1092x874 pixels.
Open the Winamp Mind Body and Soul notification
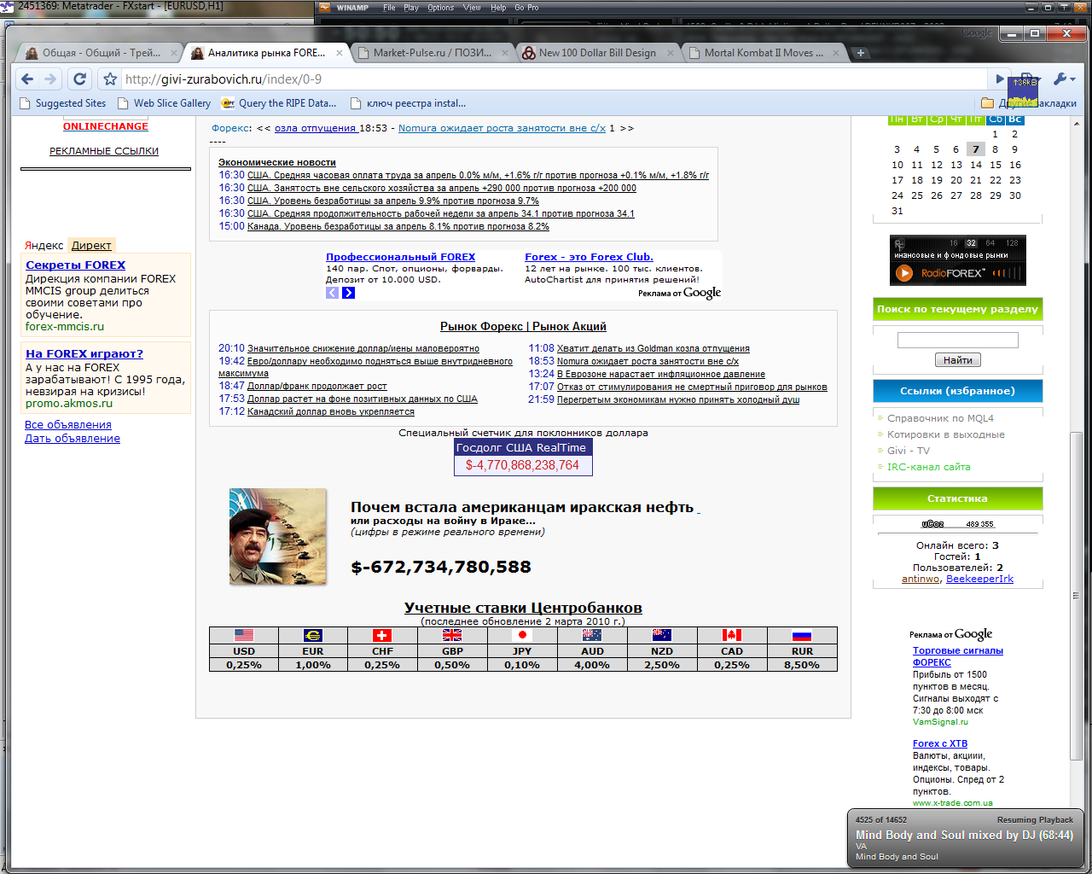pos(965,837)
